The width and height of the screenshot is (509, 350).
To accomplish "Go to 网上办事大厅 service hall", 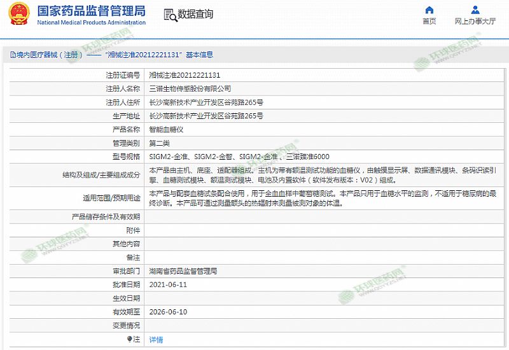I will point(475,21).
